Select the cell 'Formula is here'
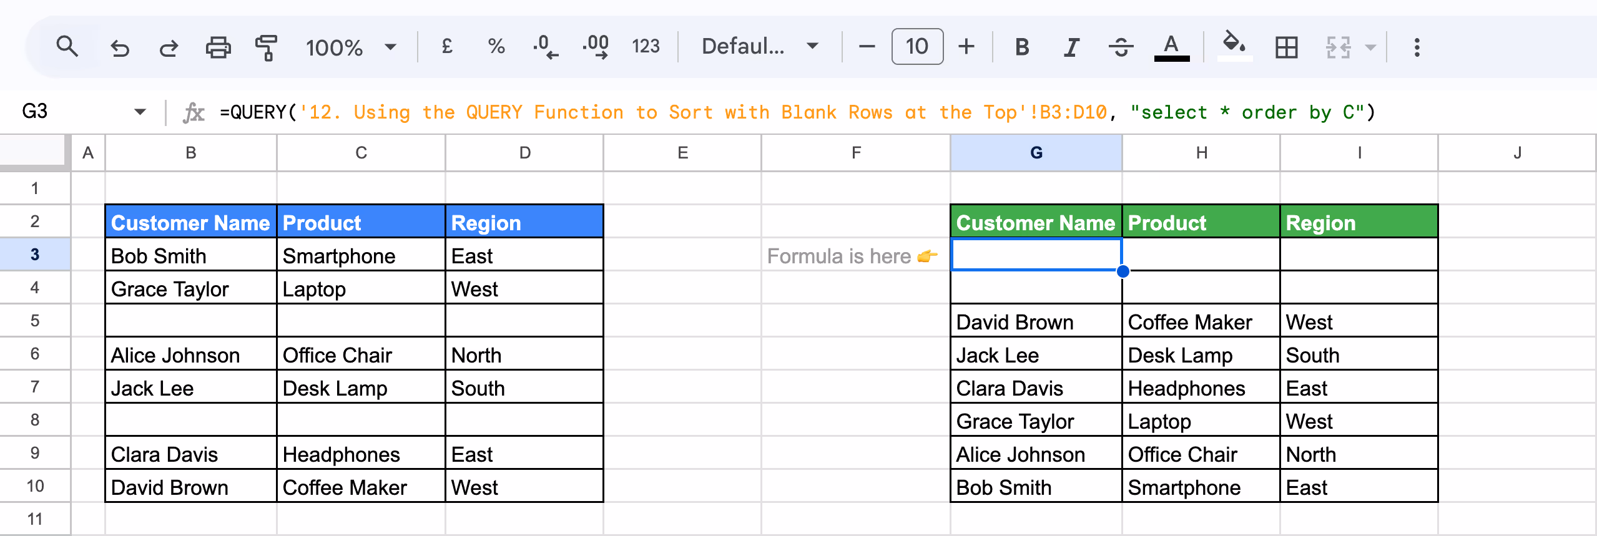This screenshot has width=1597, height=536. point(856,255)
